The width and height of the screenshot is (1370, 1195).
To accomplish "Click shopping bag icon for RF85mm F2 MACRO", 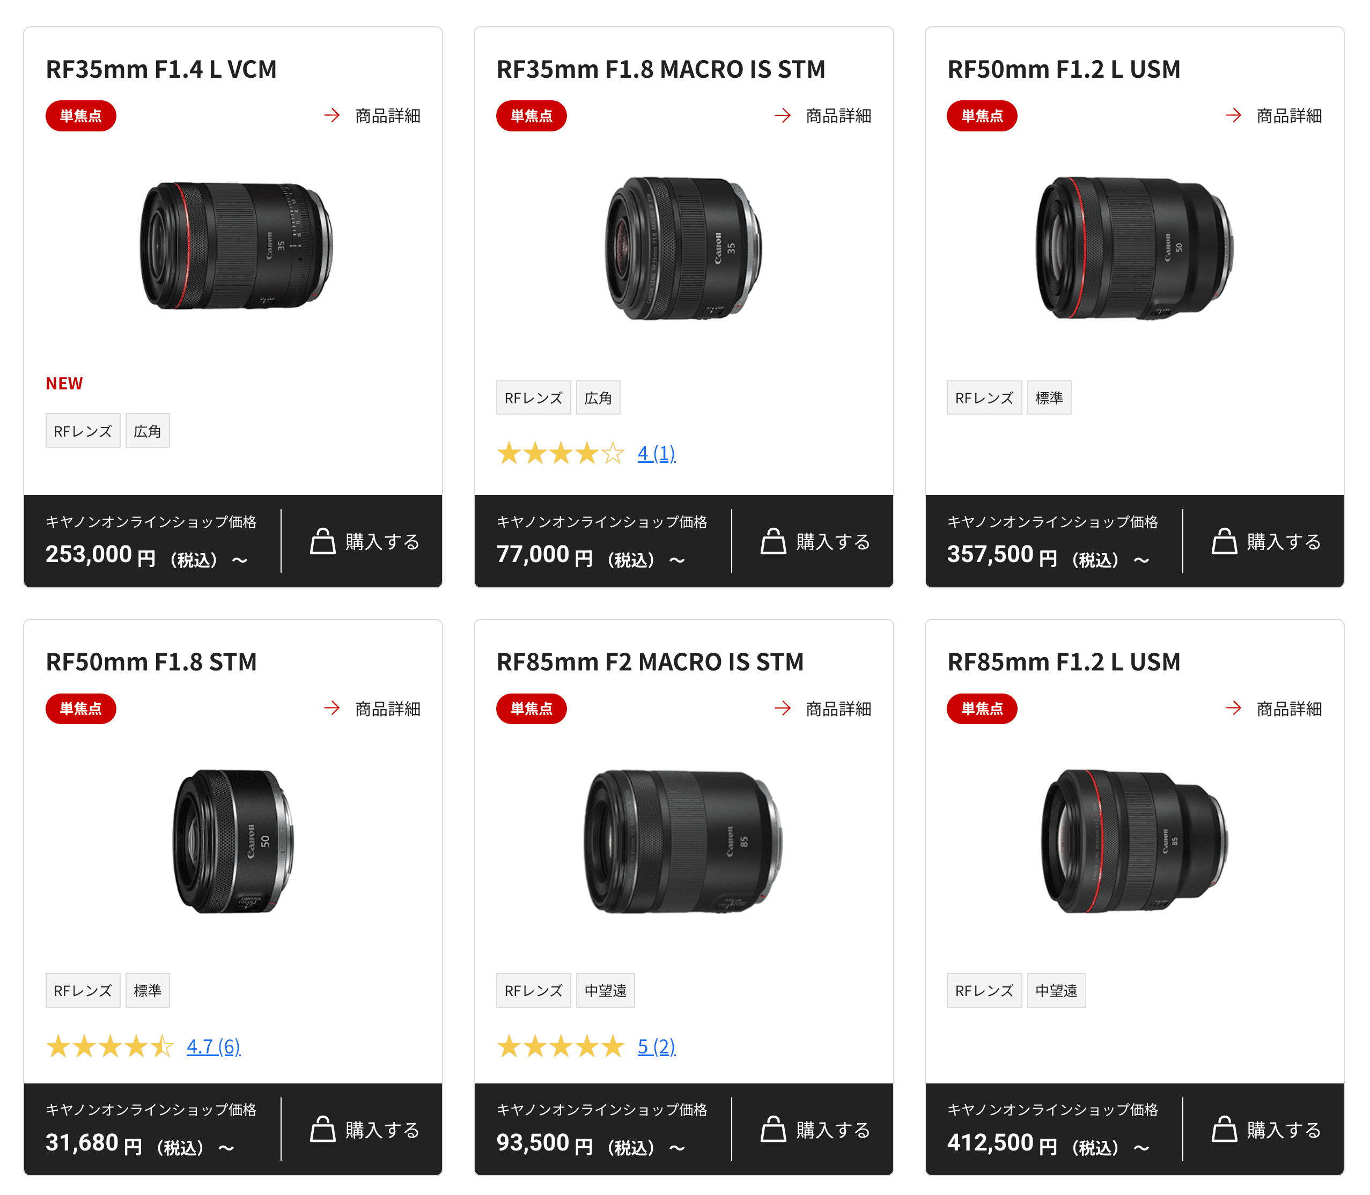I will point(773,1129).
